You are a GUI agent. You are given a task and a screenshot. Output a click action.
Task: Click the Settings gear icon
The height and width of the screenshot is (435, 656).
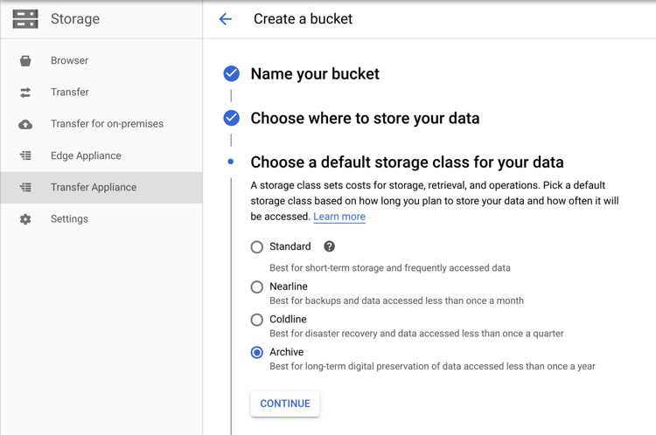click(x=25, y=219)
